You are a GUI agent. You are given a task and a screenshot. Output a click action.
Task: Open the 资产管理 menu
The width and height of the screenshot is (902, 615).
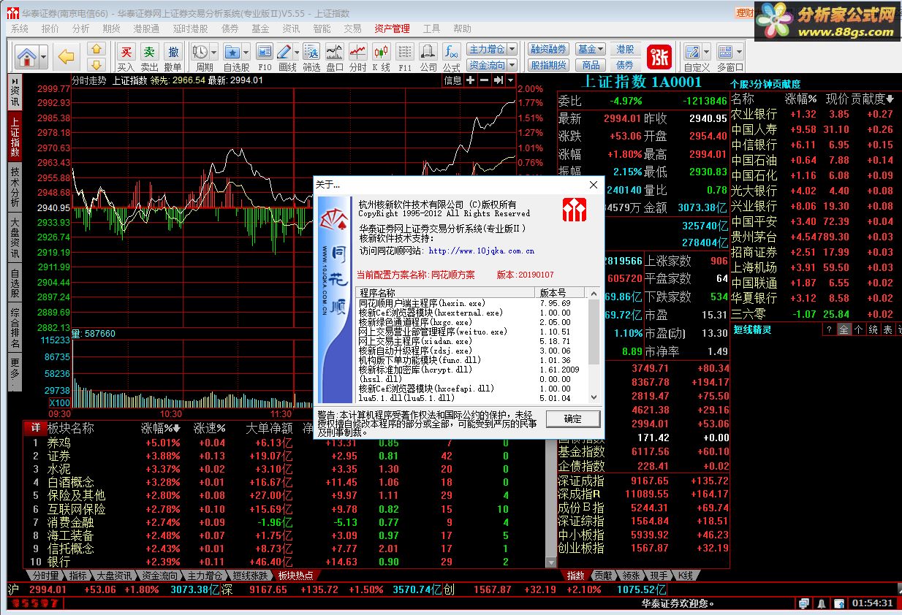[392, 28]
